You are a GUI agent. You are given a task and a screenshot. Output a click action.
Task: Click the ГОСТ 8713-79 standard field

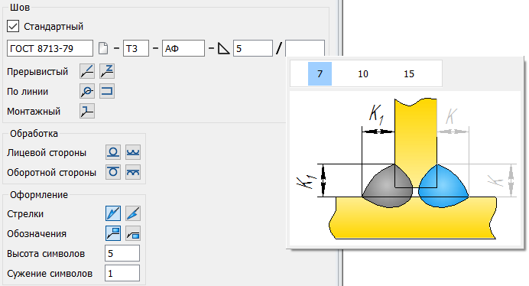pos(50,48)
